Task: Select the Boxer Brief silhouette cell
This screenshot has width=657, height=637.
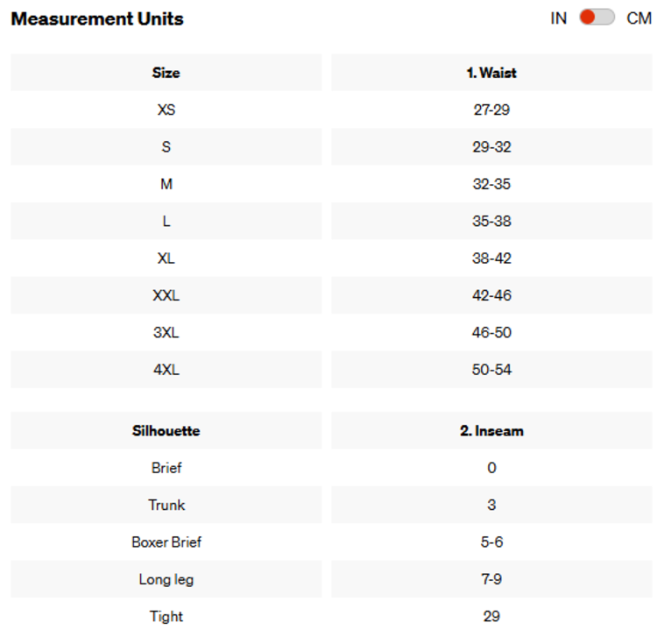Action: 166,542
